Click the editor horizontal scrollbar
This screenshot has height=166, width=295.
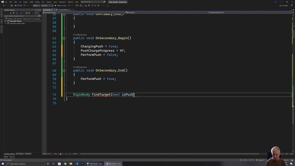(170, 154)
